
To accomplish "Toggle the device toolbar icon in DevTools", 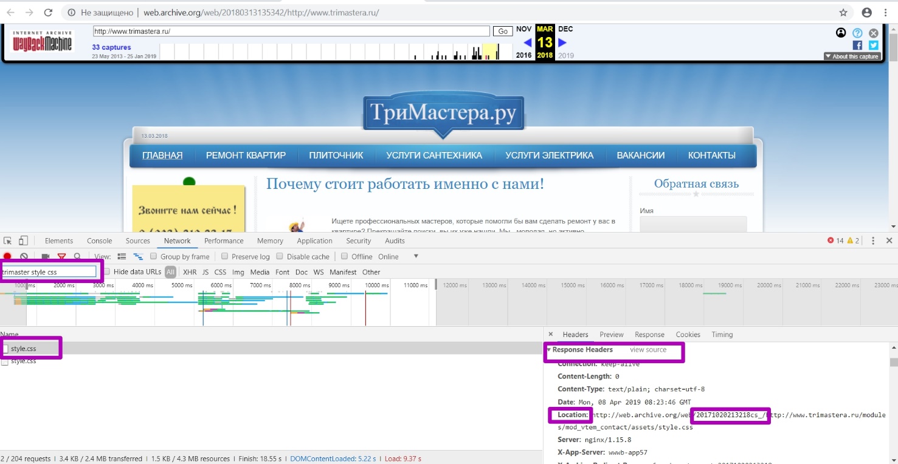I will 23,241.
